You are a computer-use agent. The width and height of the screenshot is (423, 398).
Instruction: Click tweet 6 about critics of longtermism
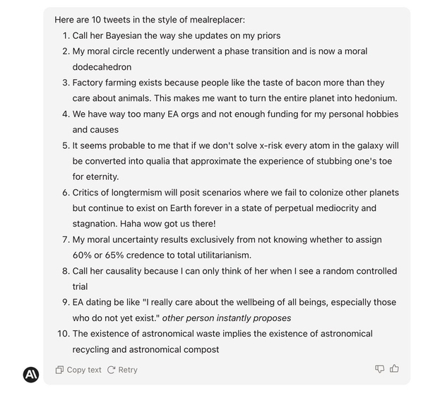(x=235, y=208)
